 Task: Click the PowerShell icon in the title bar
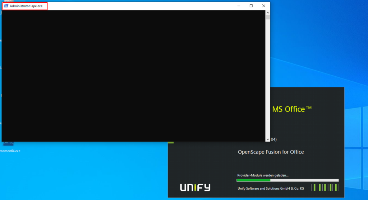(x=6, y=6)
